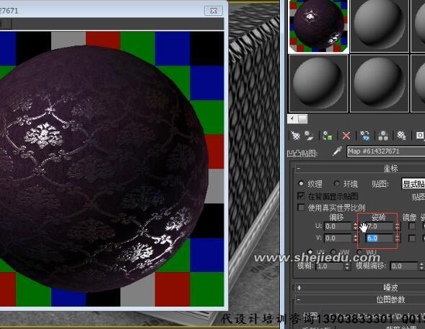Assign material to selection icon

pos(328,135)
